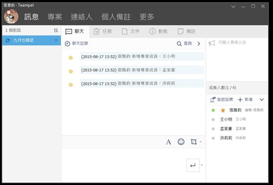The width and height of the screenshot is (273, 185).
Task: Open the 專案 menu
Action: [x=55, y=17]
